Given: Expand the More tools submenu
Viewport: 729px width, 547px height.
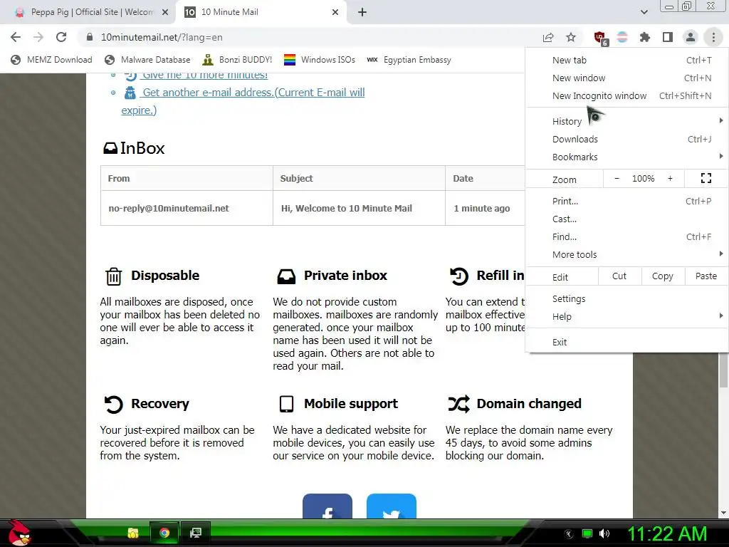Looking at the screenshot, I should (x=626, y=254).
